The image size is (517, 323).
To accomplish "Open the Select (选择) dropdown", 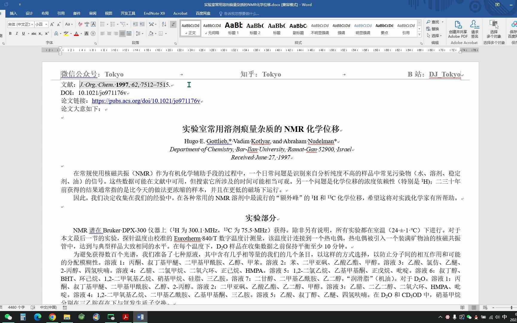I will click(x=434, y=36).
